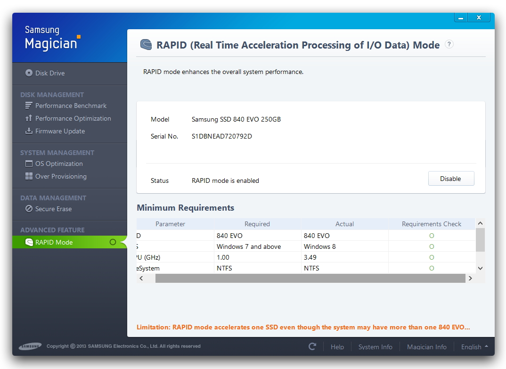Click the requirements table scroll down arrow
The width and height of the screenshot is (506, 369).
(480, 268)
